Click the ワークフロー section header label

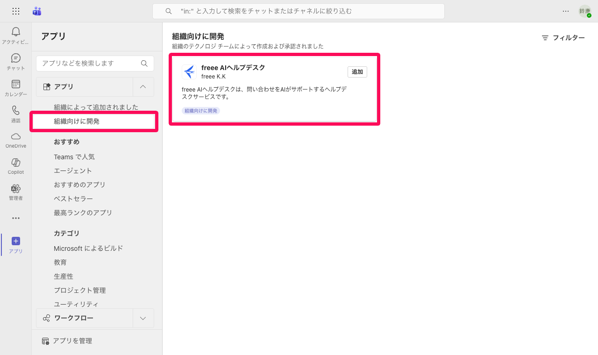point(74,318)
